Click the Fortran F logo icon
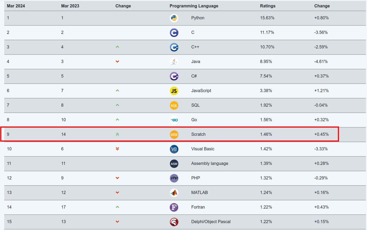367x230 pixels. pos(174,207)
